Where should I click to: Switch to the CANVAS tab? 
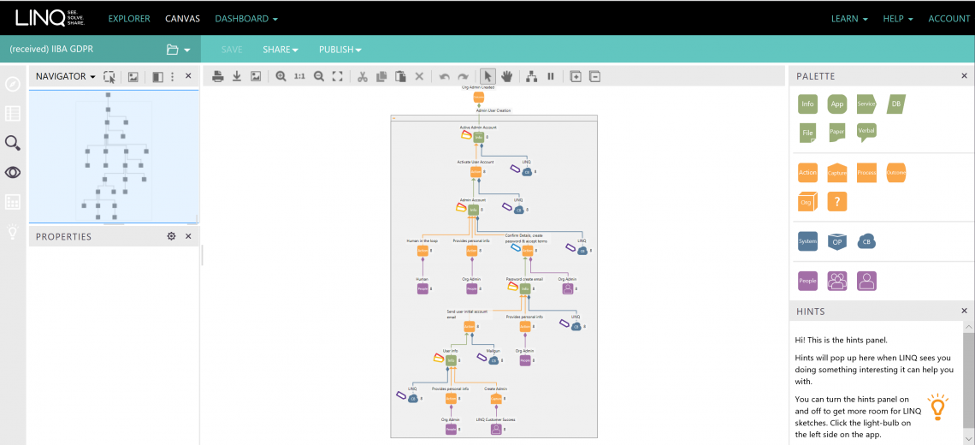click(182, 19)
